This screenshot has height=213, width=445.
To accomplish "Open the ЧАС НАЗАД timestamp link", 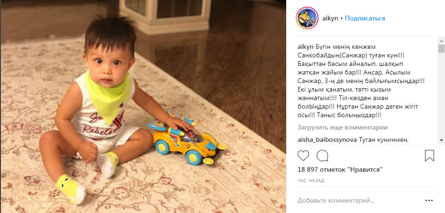I will [x=311, y=180].
